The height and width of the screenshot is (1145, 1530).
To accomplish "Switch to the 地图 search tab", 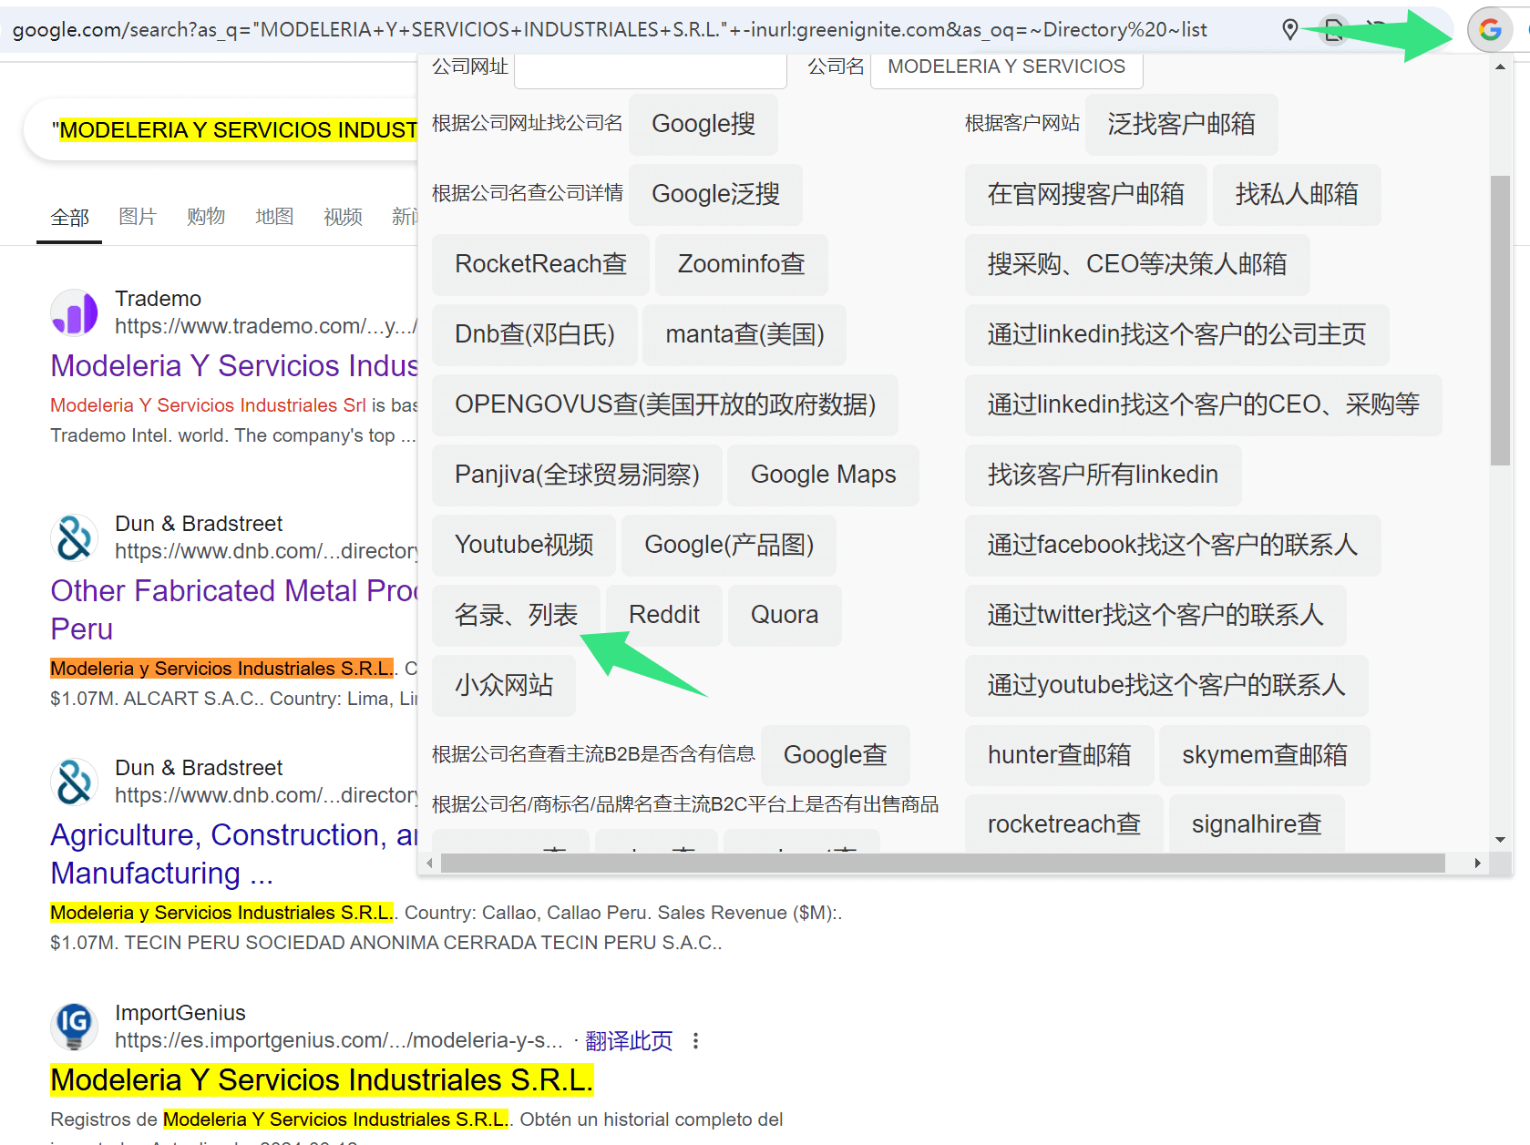I will click(x=274, y=217).
